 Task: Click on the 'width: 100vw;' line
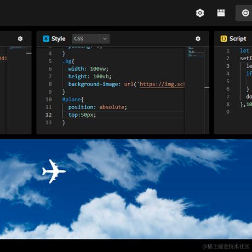pos(88,69)
